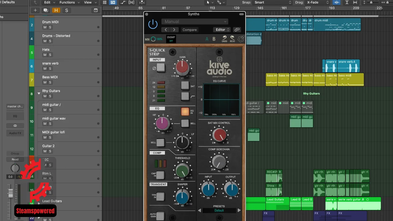Click the add track plus button
This screenshot has width=393, height=221.
tap(35, 10)
